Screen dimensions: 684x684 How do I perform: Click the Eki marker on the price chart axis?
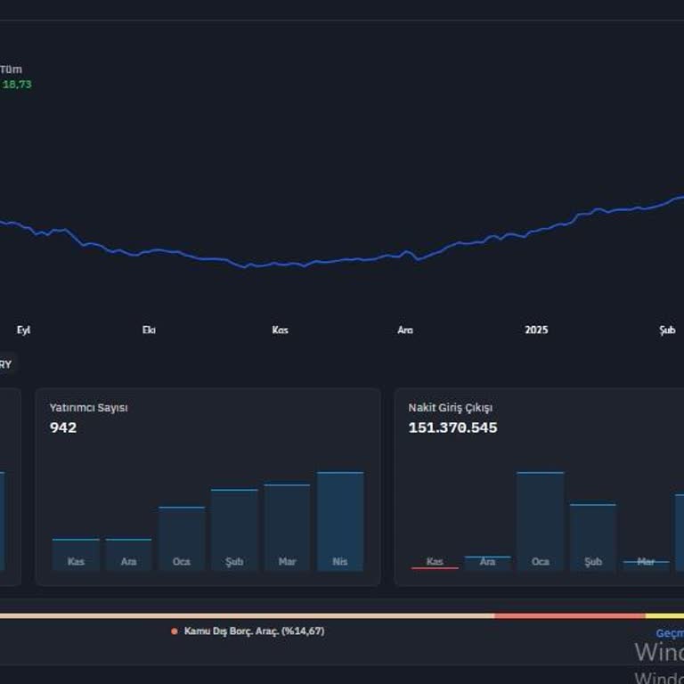[149, 330]
